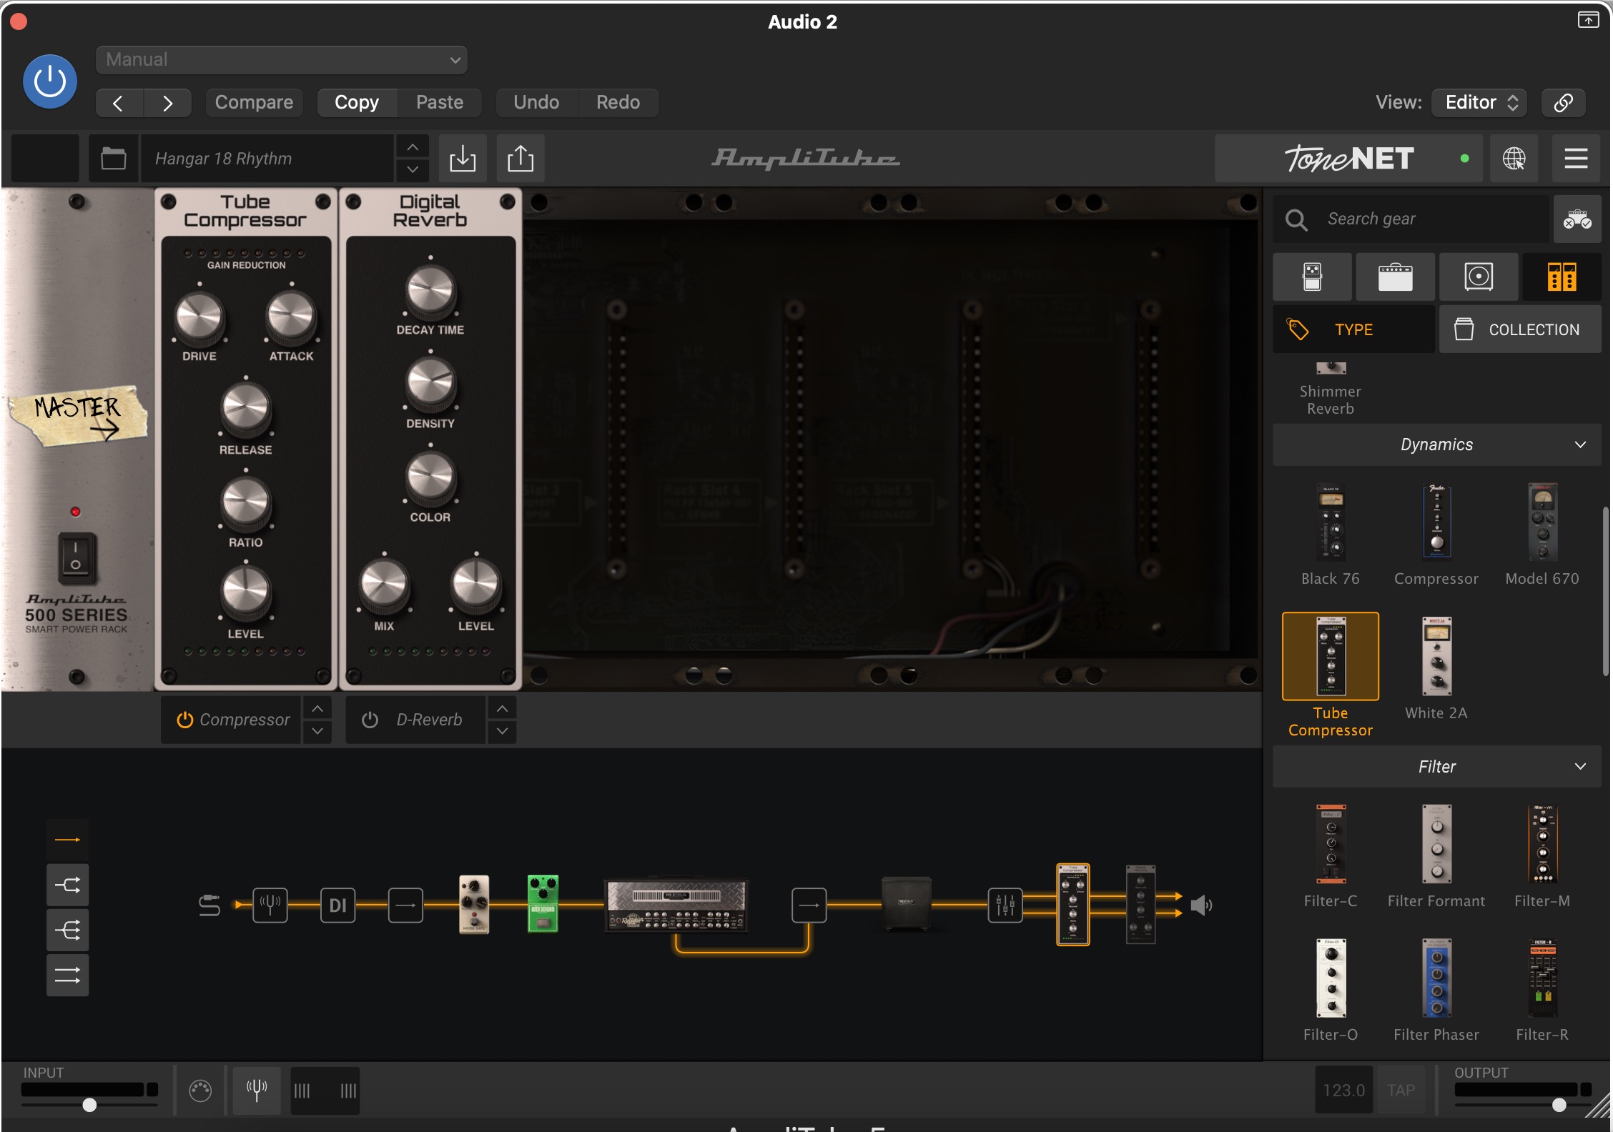This screenshot has width=1613, height=1132.
Task: Select the white noise gate pedal in chain
Action: point(474,904)
